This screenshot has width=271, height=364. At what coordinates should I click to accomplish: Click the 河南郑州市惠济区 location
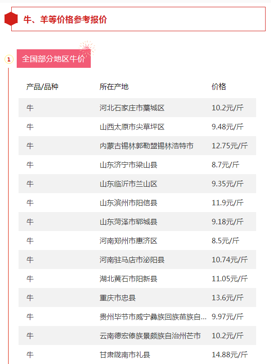(x=128, y=241)
